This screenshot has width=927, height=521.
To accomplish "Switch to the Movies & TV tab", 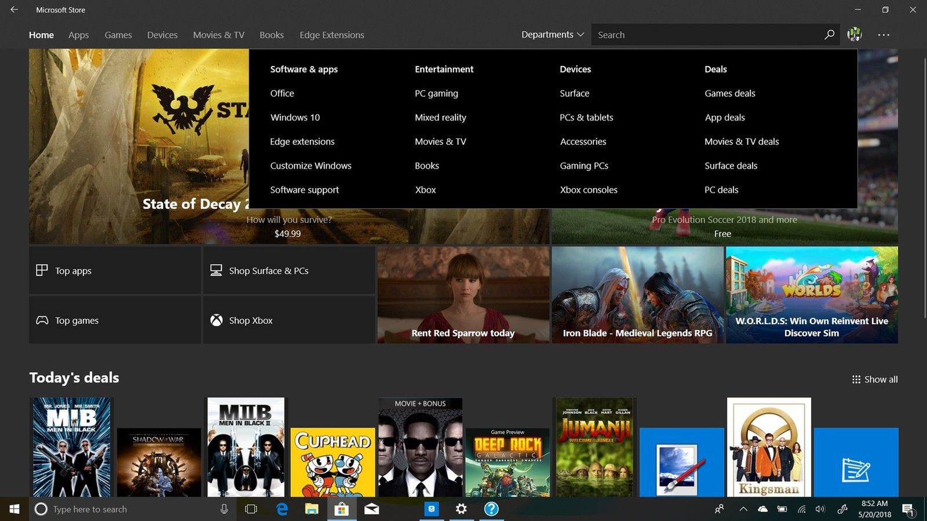I will (x=218, y=35).
